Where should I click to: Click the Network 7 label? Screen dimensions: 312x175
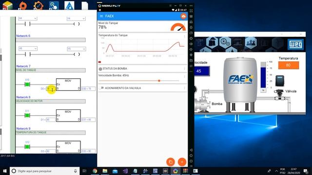23,66
